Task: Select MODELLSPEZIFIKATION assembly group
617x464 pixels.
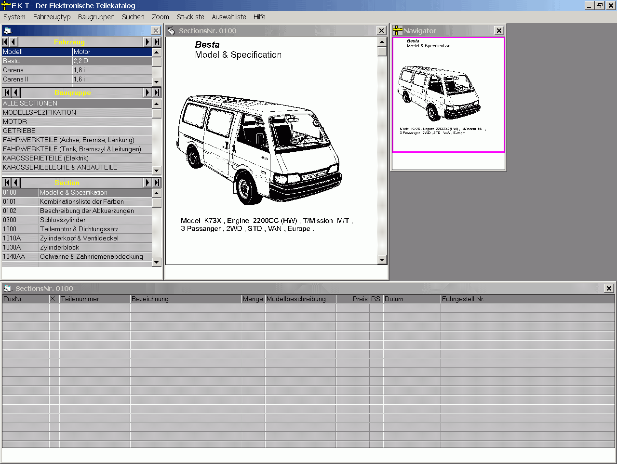Action: click(77, 113)
